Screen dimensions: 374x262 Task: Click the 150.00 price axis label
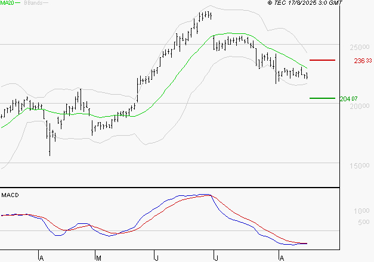360,166
